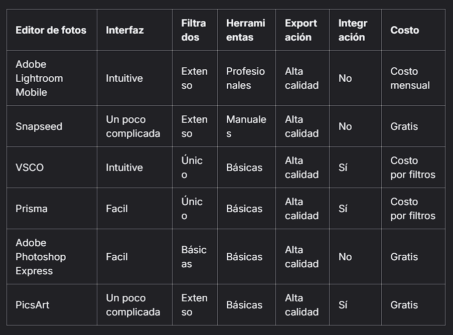This screenshot has height=335, width=453.
Task: Select the "Adobe Lightroom Mobile" cell
Action: pos(39,78)
